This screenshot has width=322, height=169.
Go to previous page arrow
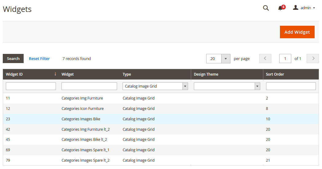point(265,58)
